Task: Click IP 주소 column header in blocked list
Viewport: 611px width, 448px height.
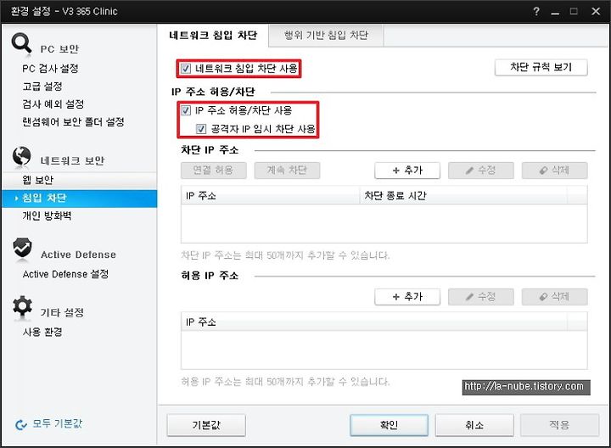Action: point(271,195)
